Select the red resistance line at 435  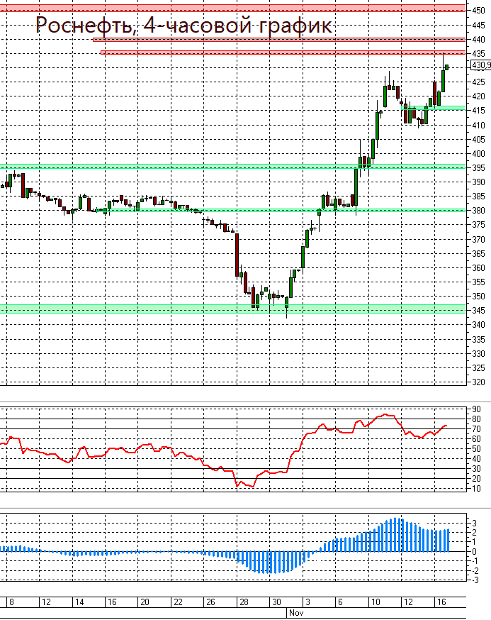tap(283, 52)
